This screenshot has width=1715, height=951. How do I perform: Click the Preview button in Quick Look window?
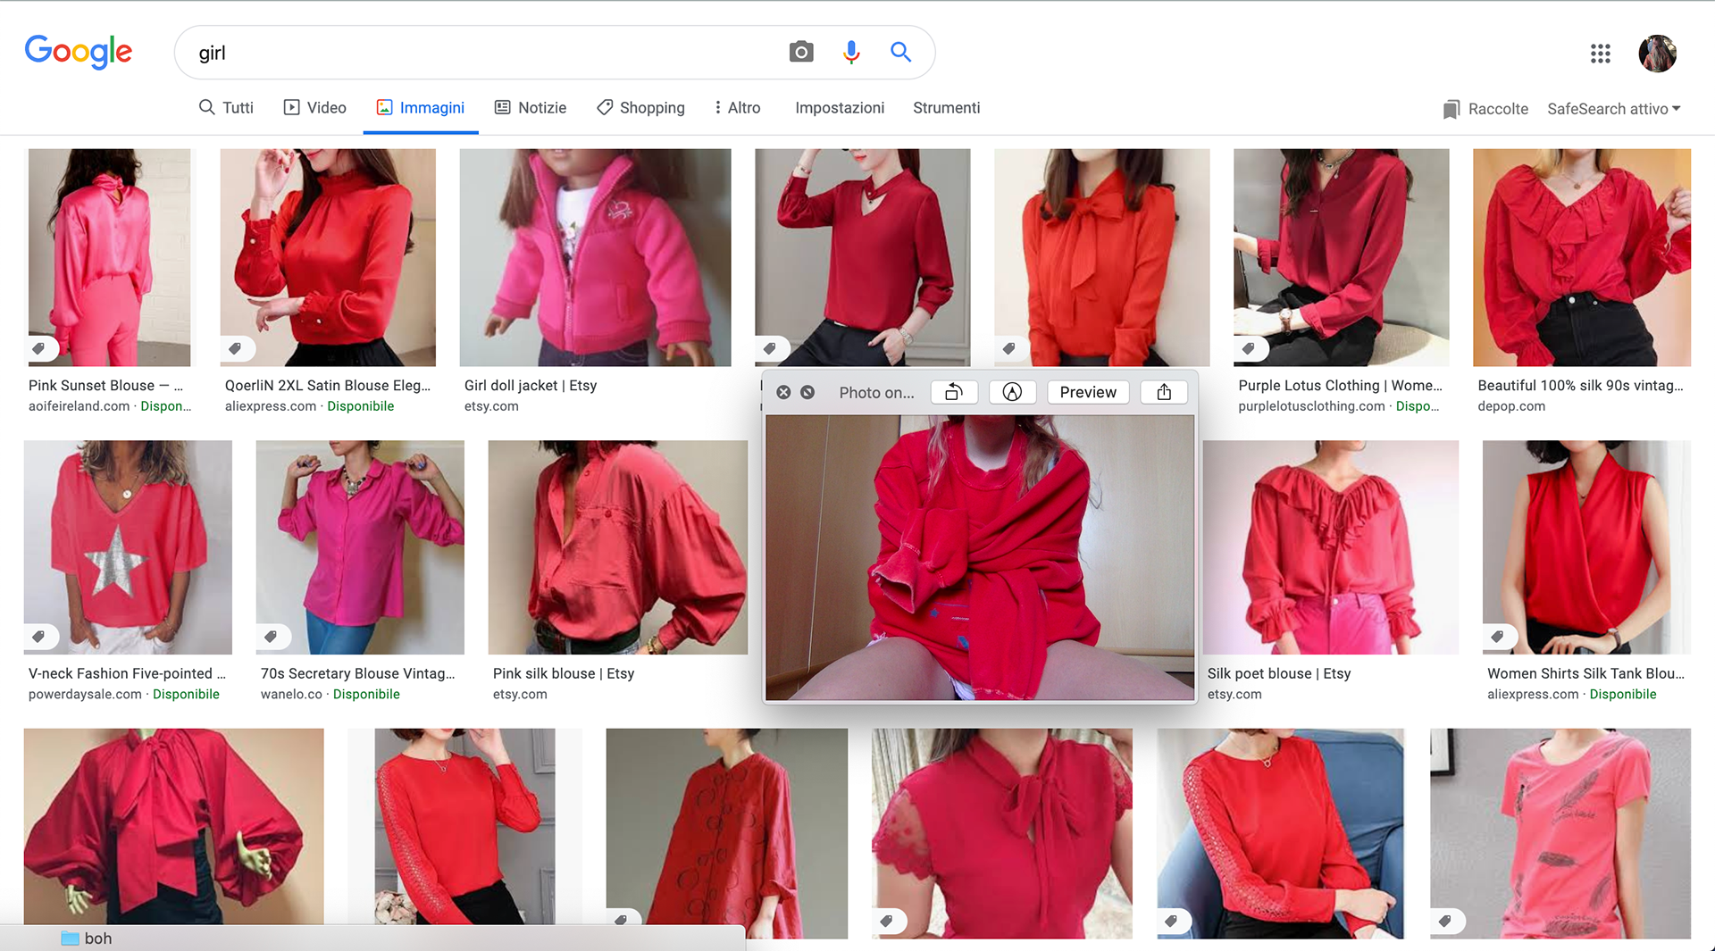1088,392
